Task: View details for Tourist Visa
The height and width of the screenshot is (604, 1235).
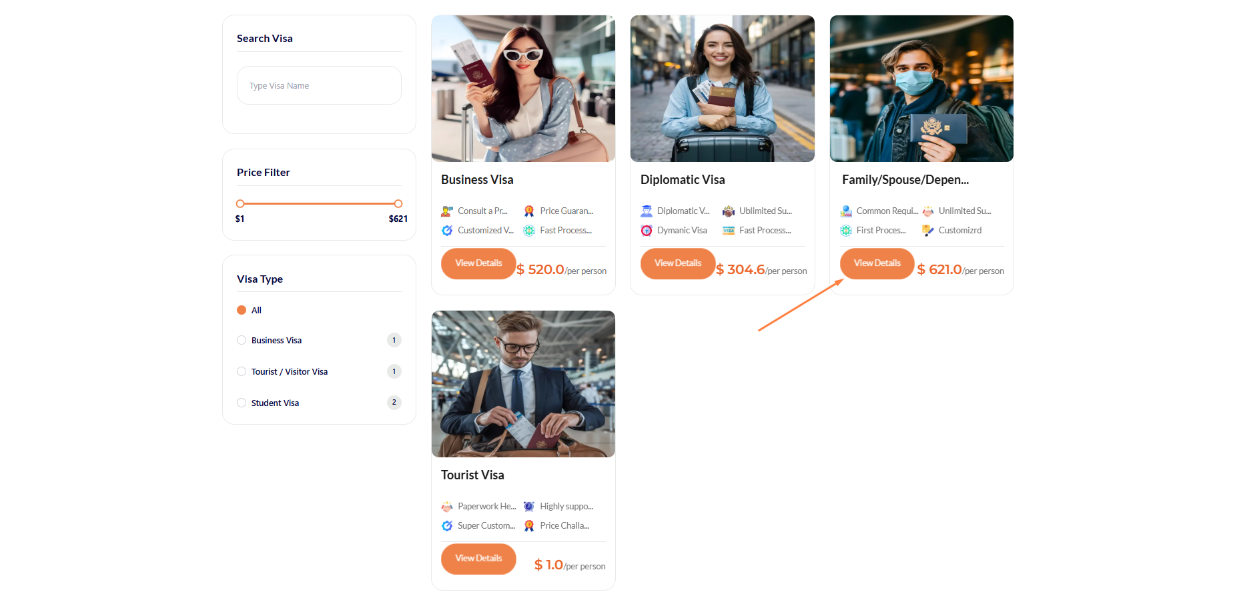Action: [478, 559]
